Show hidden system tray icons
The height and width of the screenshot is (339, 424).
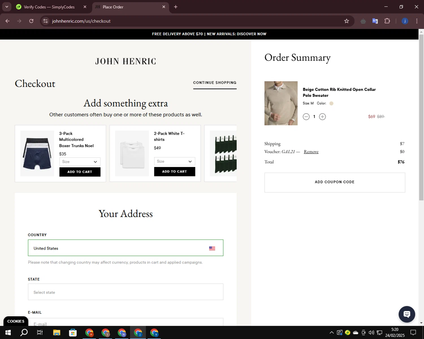pyautogui.click(x=332, y=333)
